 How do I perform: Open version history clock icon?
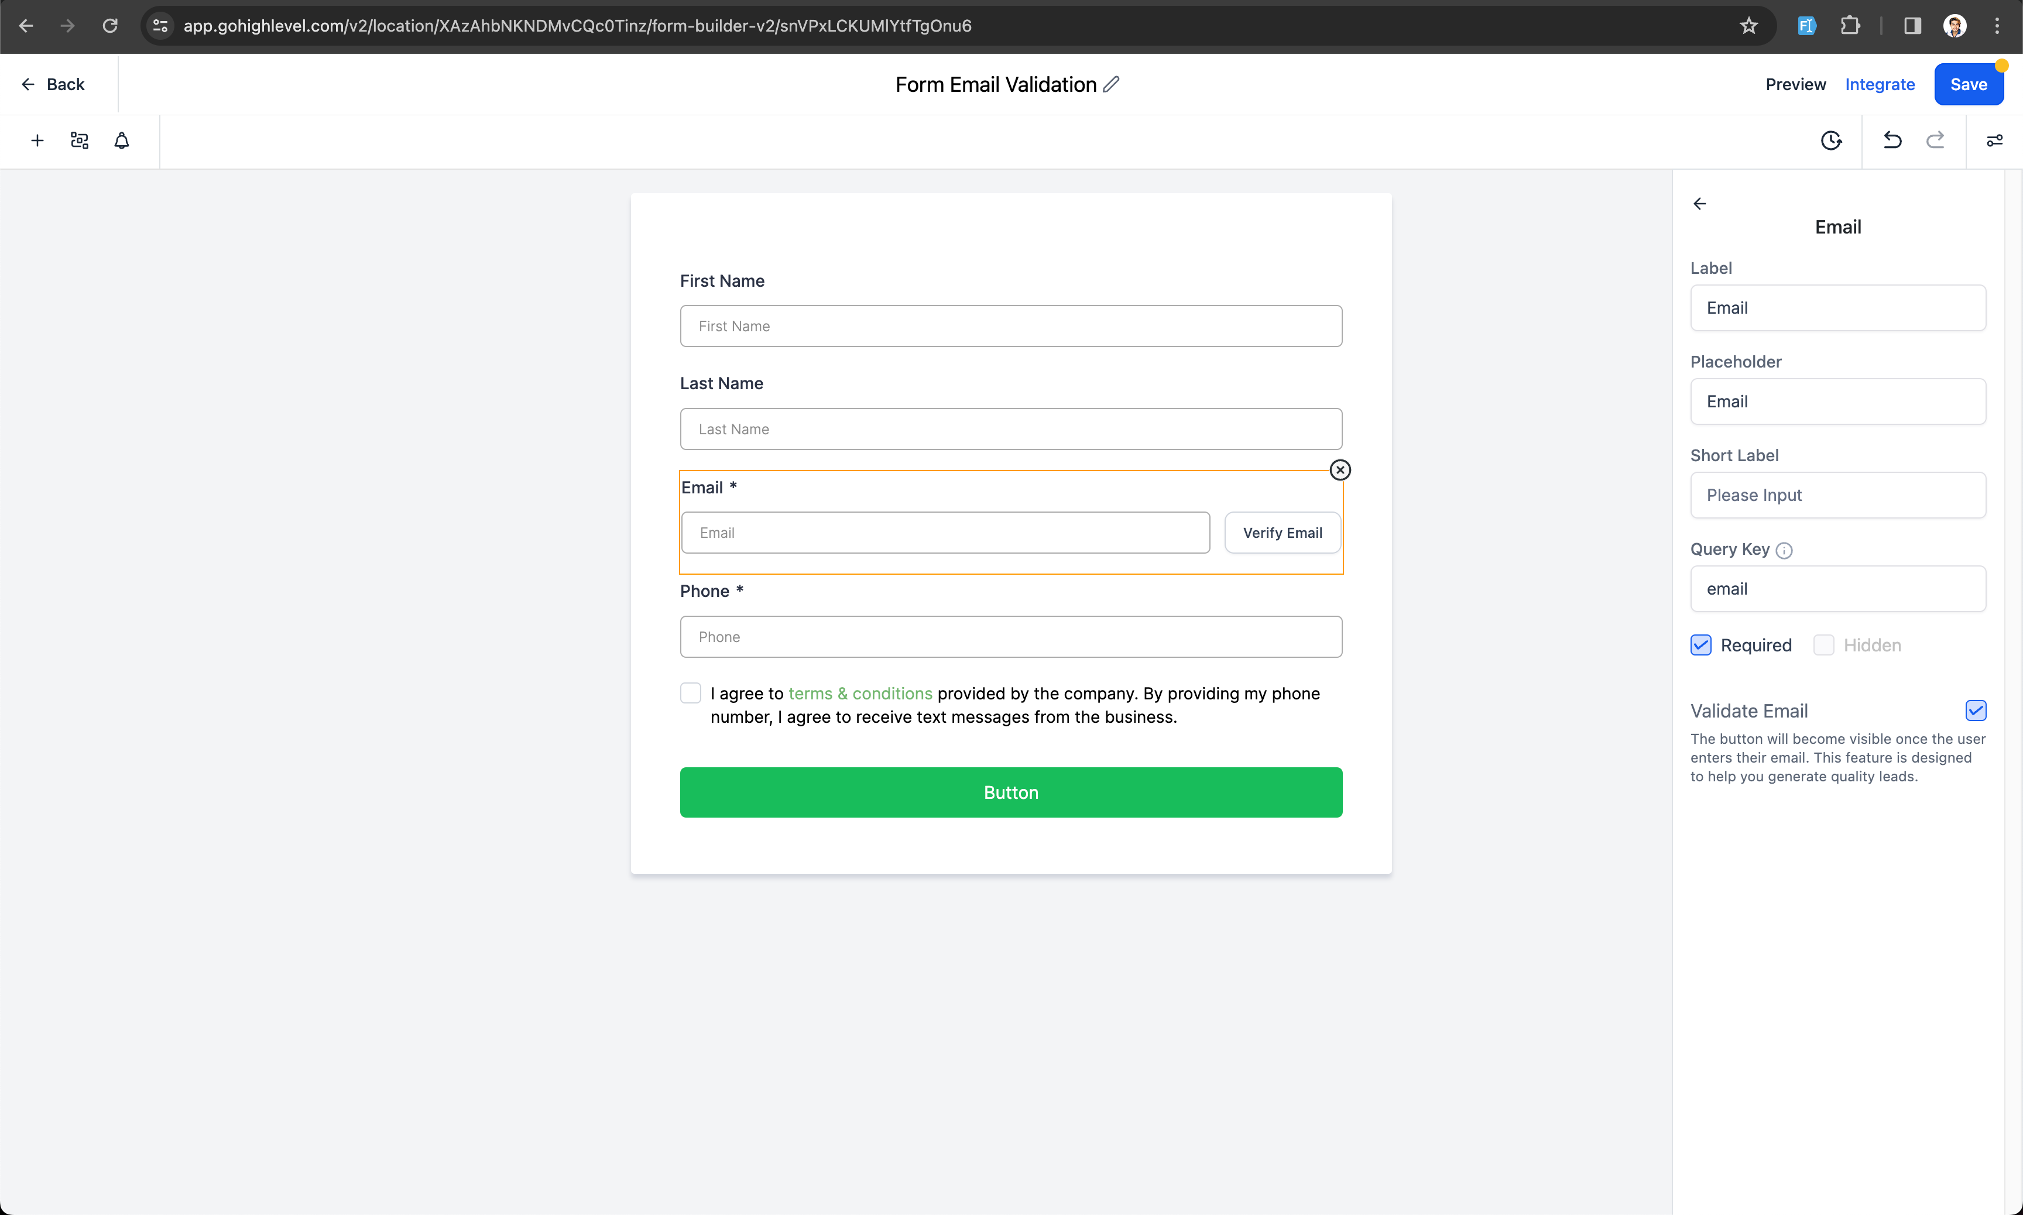click(1830, 141)
